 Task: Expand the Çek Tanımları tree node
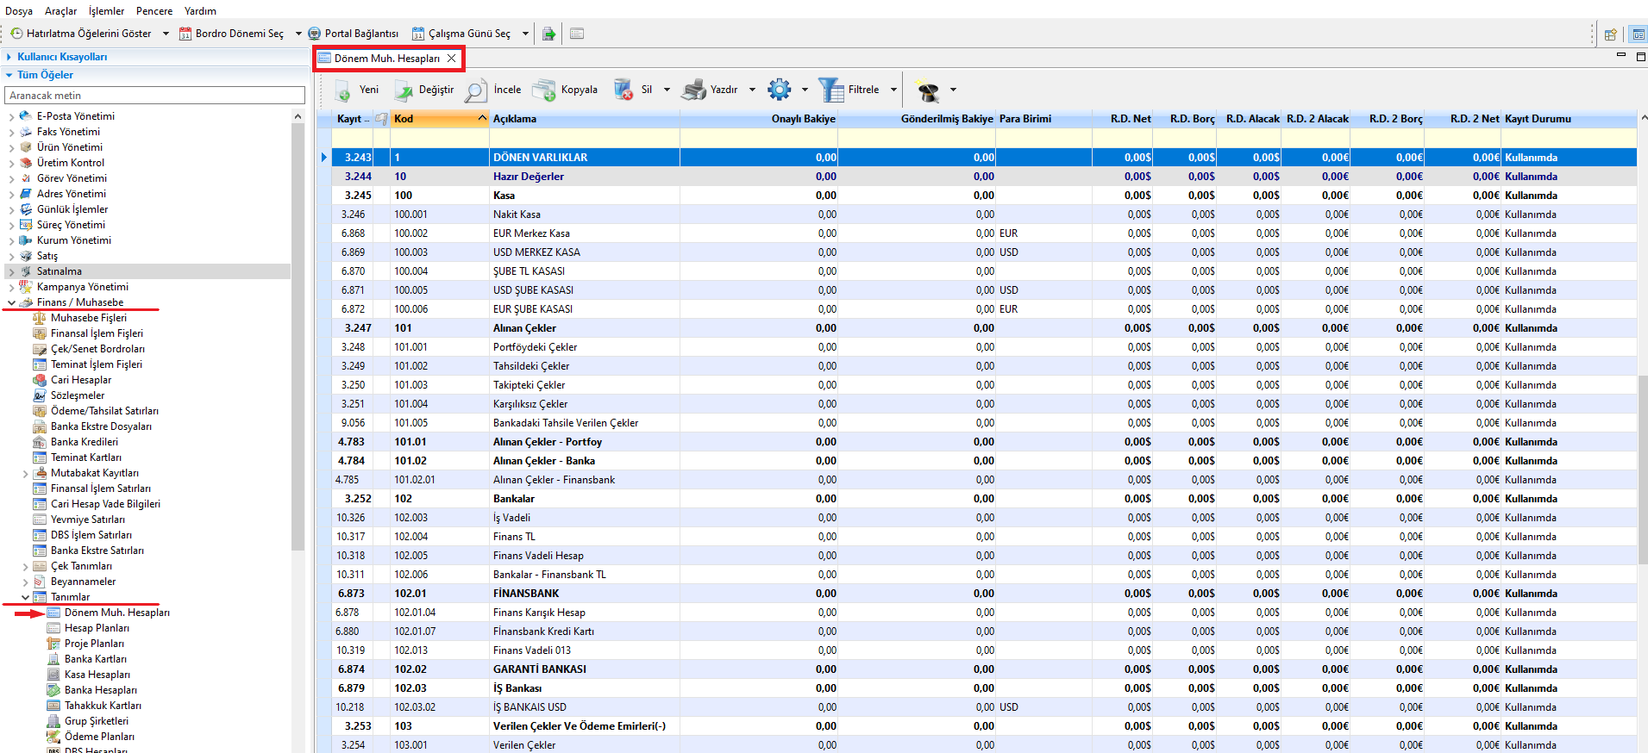25,567
